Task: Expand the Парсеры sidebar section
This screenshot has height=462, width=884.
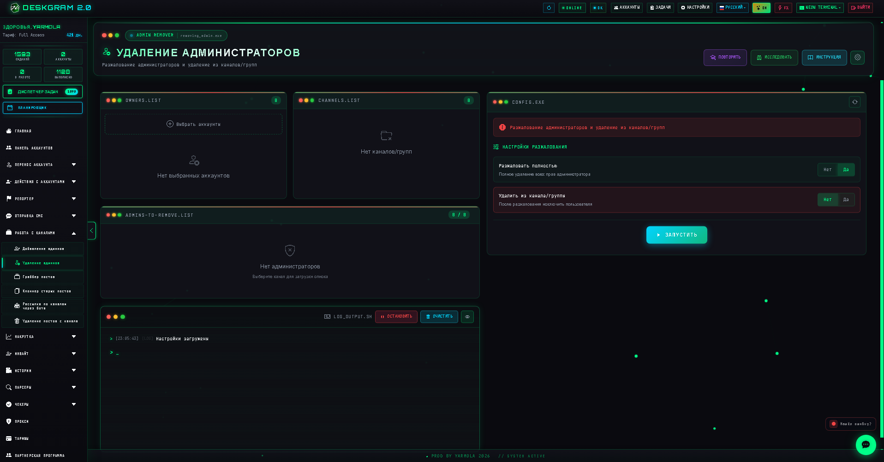Action: click(42, 387)
